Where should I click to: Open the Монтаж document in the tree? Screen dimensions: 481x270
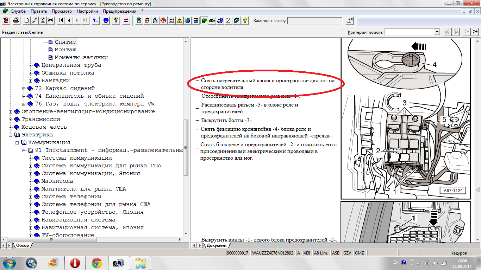(65, 50)
